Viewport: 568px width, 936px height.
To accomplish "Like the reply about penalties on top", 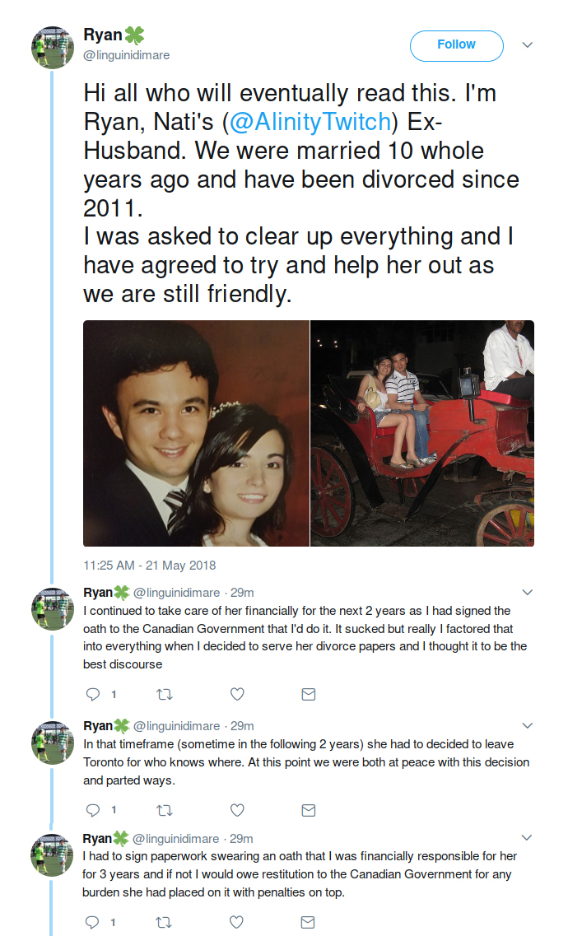I will click(236, 922).
